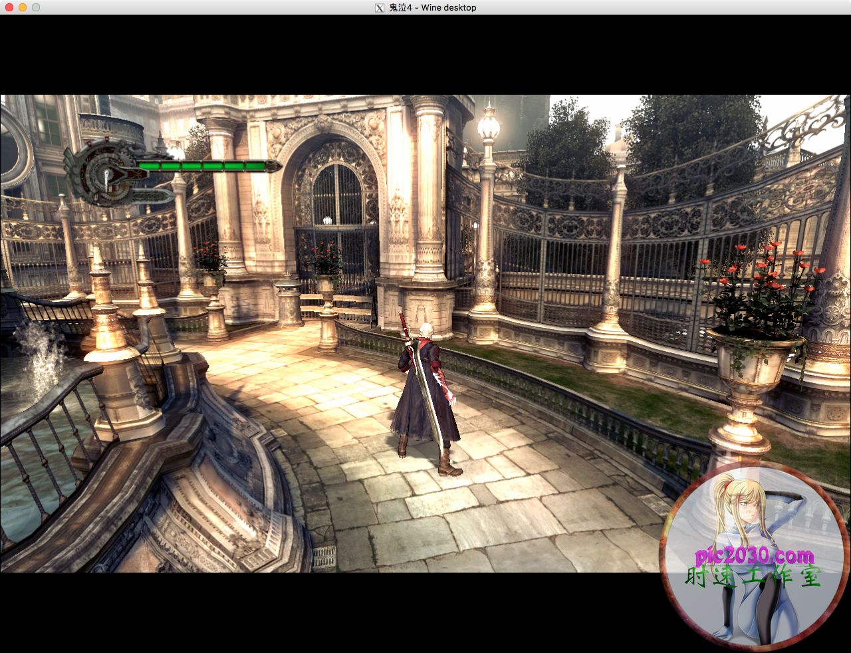Click the yellow minimize window button
This screenshot has width=851, height=653.
click(23, 7)
